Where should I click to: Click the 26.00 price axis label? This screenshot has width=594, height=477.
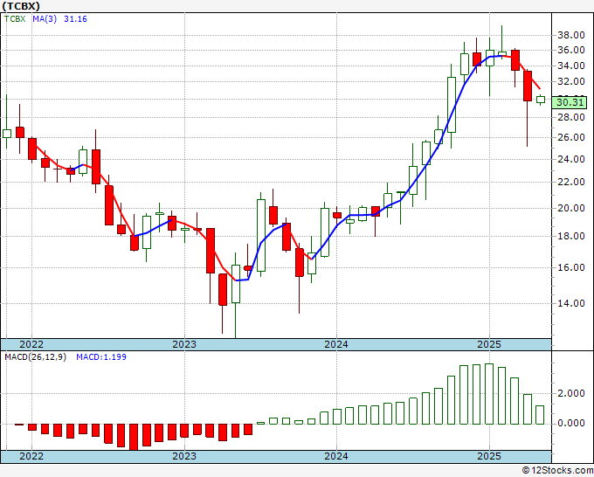[571, 137]
